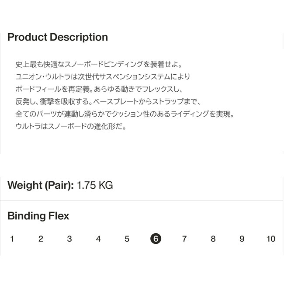
Task: Click the line beginning 反発し、衝撃を吸収する
Action: coord(107,102)
